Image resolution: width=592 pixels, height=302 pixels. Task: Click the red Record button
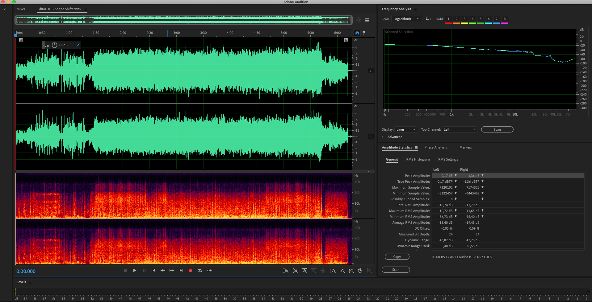pyautogui.click(x=191, y=271)
